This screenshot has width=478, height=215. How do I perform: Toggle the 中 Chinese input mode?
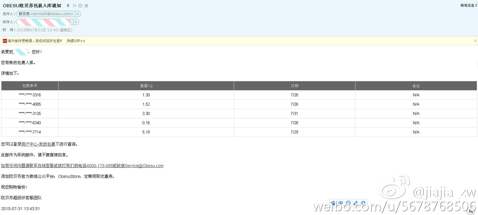(x=341, y=203)
